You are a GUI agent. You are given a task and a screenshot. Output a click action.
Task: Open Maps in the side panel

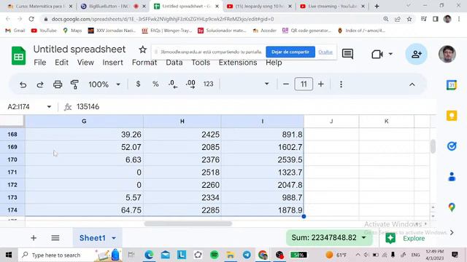pos(452,207)
